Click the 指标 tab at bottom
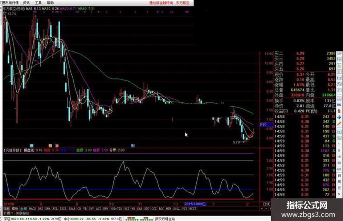Image resolution: width=343 pixels, height=221 pixels. [7, 209]
